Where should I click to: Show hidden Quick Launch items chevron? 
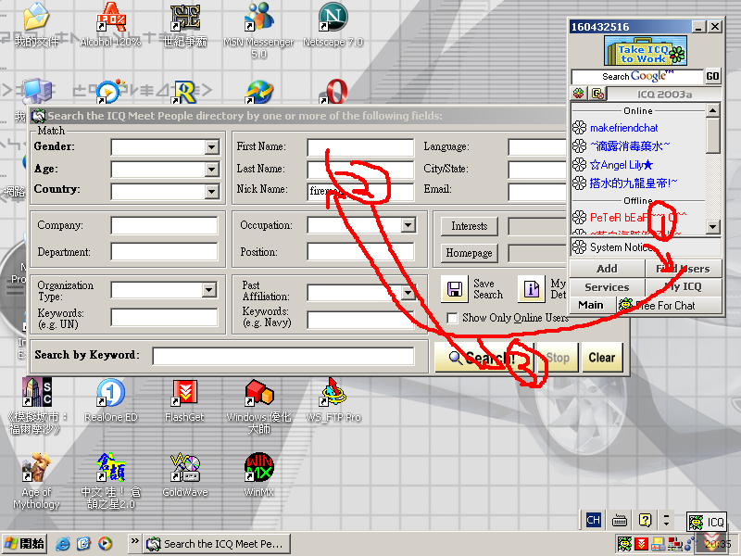point(134,540)
